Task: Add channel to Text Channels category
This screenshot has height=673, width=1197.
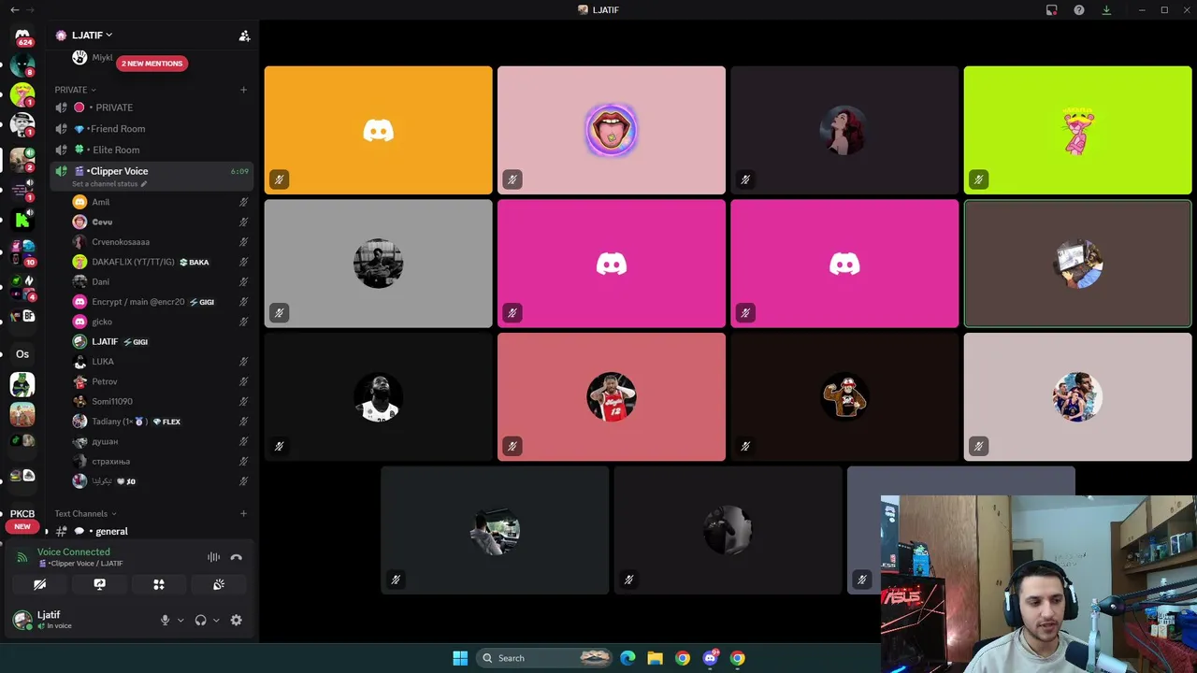Action: [x=243, y=513]
